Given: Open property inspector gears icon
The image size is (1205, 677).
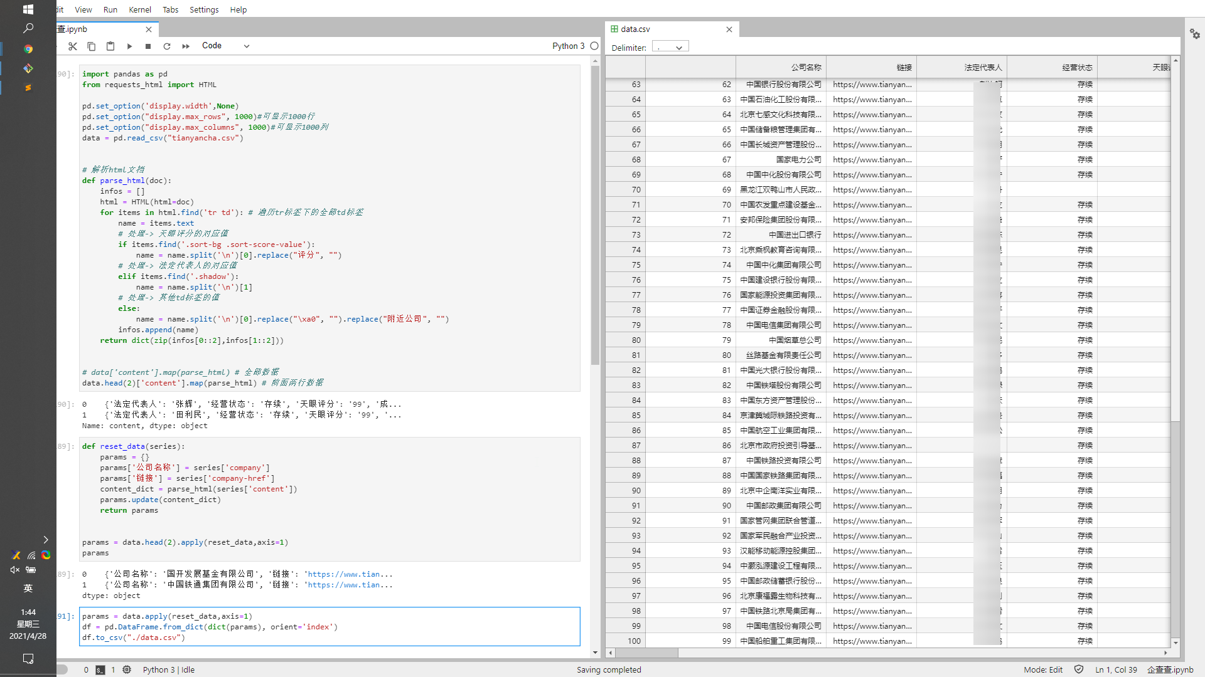Looking at the screenshot, I should tap(1194, 34).
